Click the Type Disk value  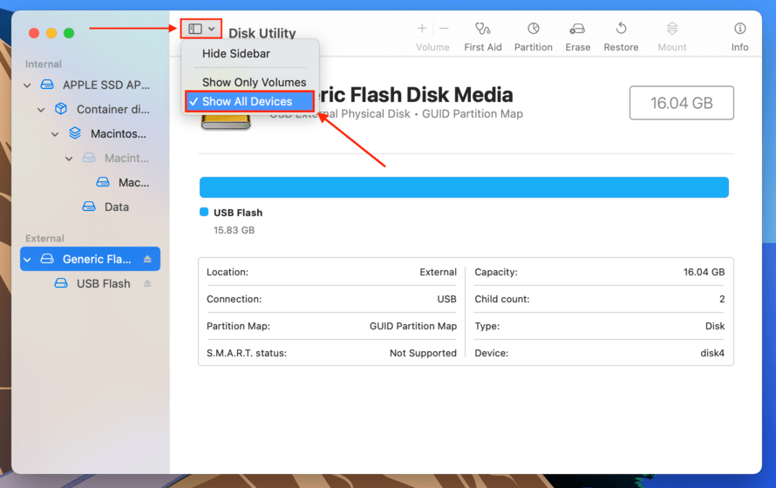(715, 326)
